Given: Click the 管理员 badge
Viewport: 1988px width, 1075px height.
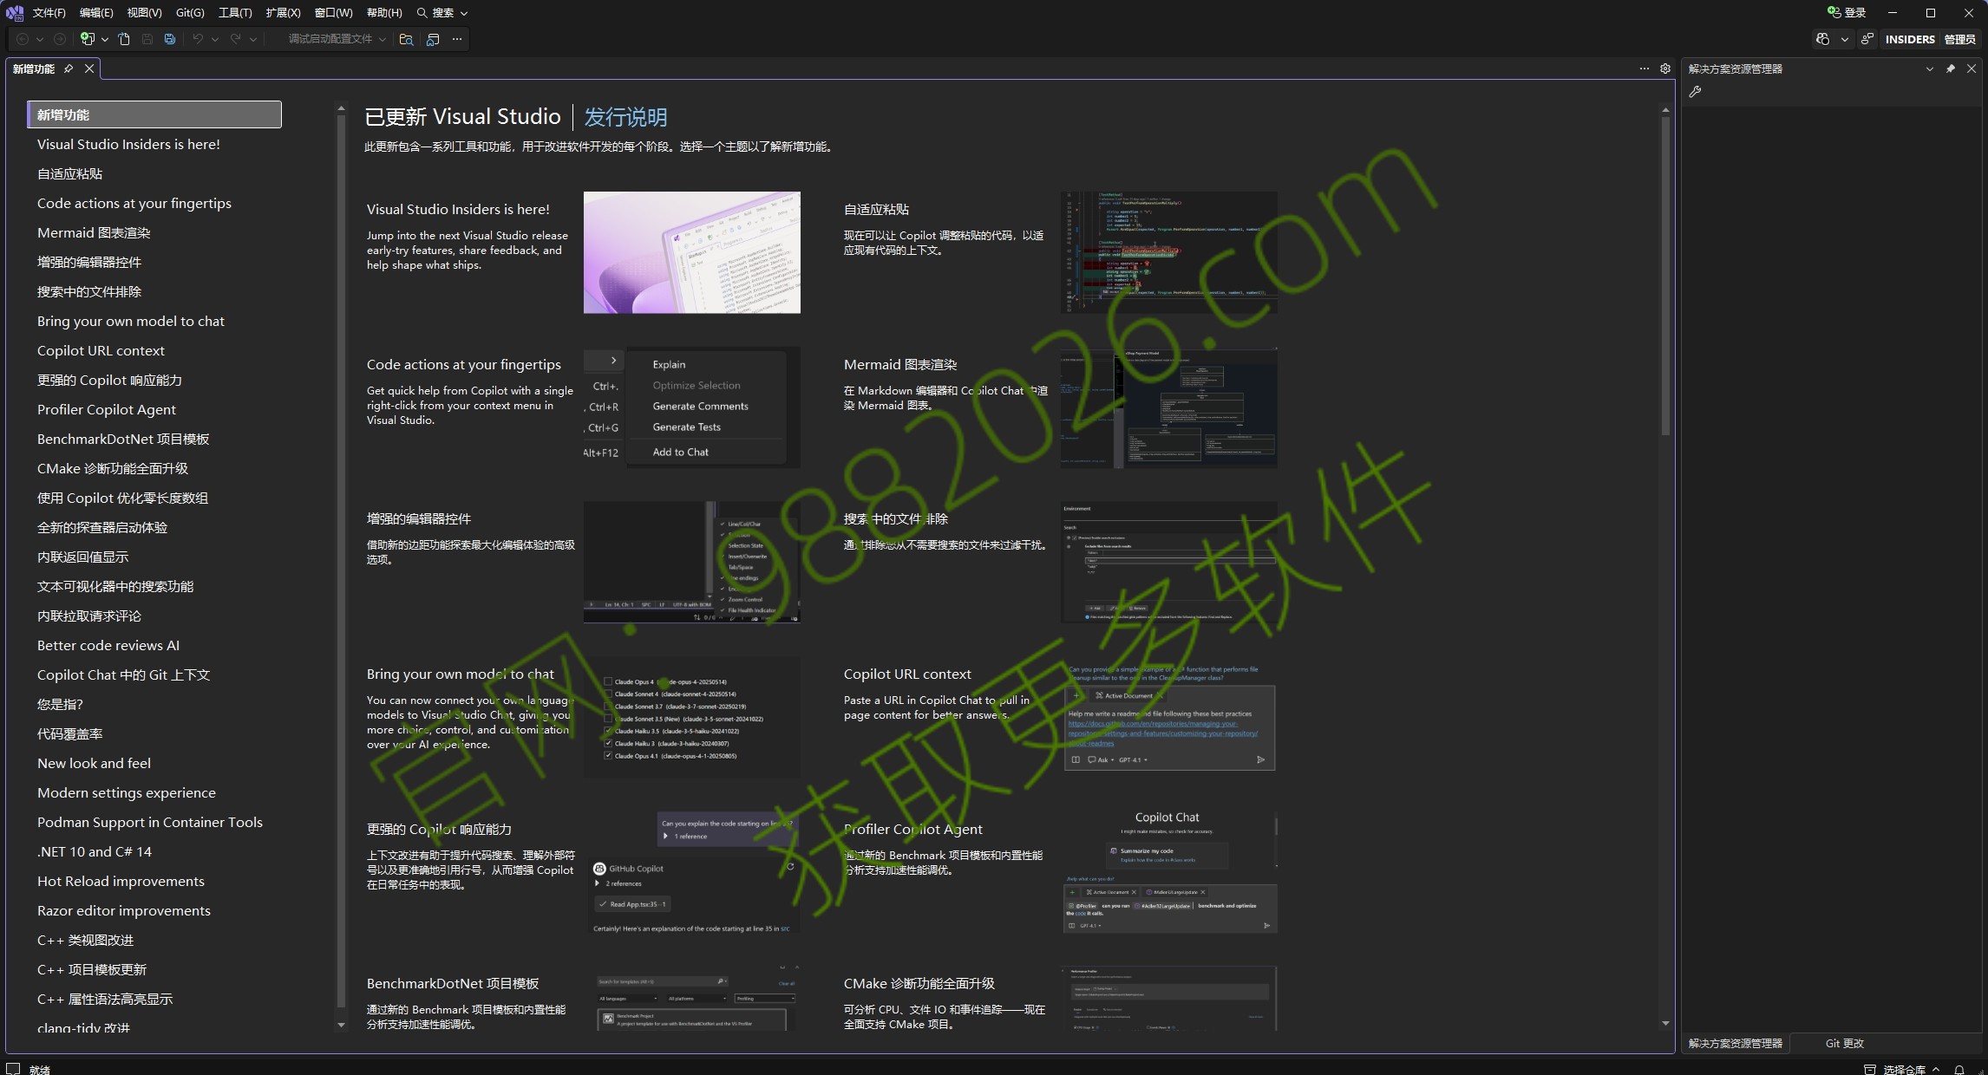Looking at the screenshot, I should coord(1959,39).
